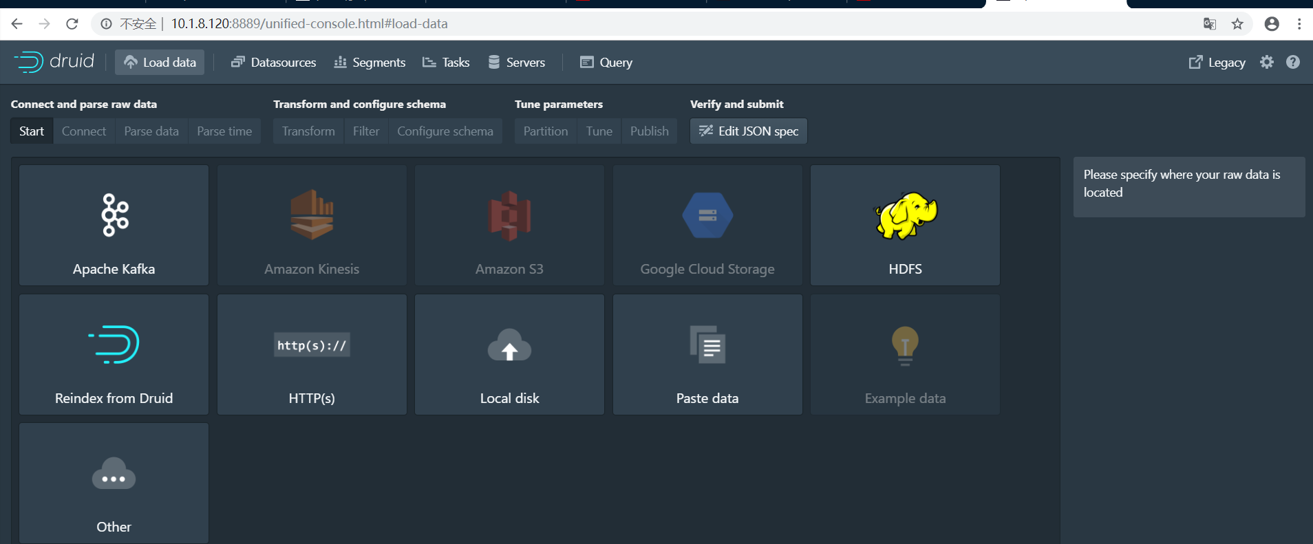Open the translate page icon
The height and width of the screenshot is (544, 1313).
[x=1210, y=24]
